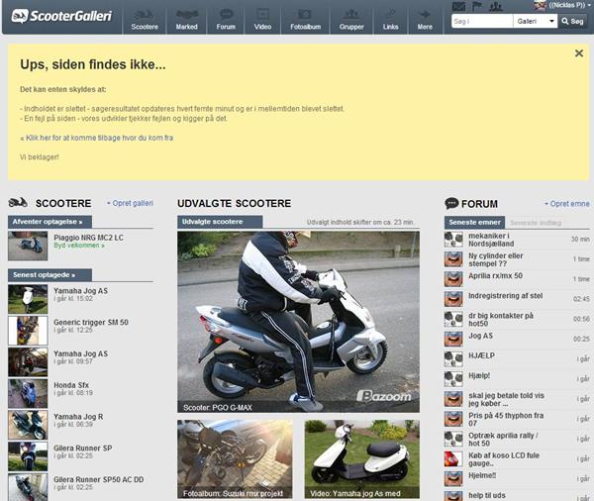Click avatar beside 'dr big kontakter'
This screenshot has width=594, height=501.
453,320
